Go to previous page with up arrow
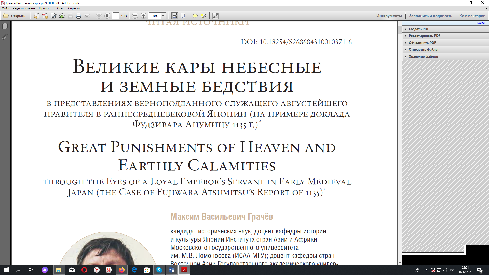 (99, 16)
